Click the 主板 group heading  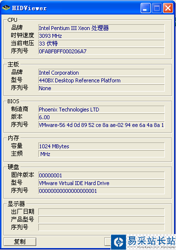pos(13,64)
